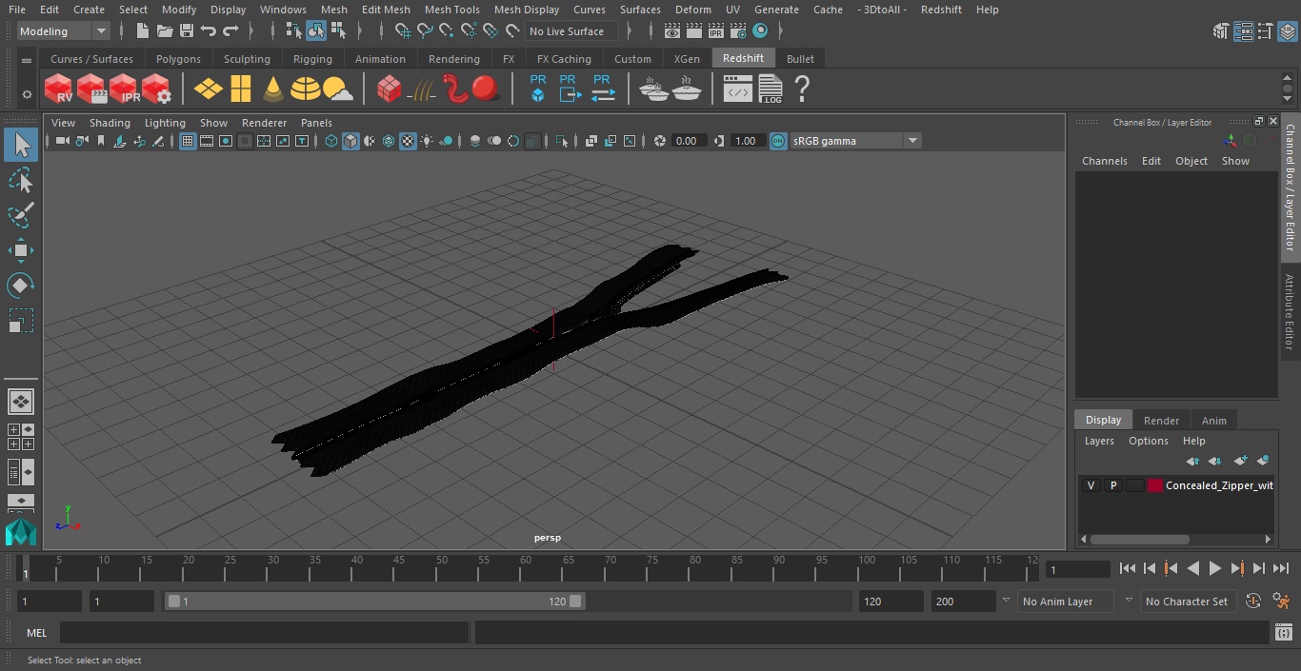Open the viewport Renderer menu

coord(264,123)
